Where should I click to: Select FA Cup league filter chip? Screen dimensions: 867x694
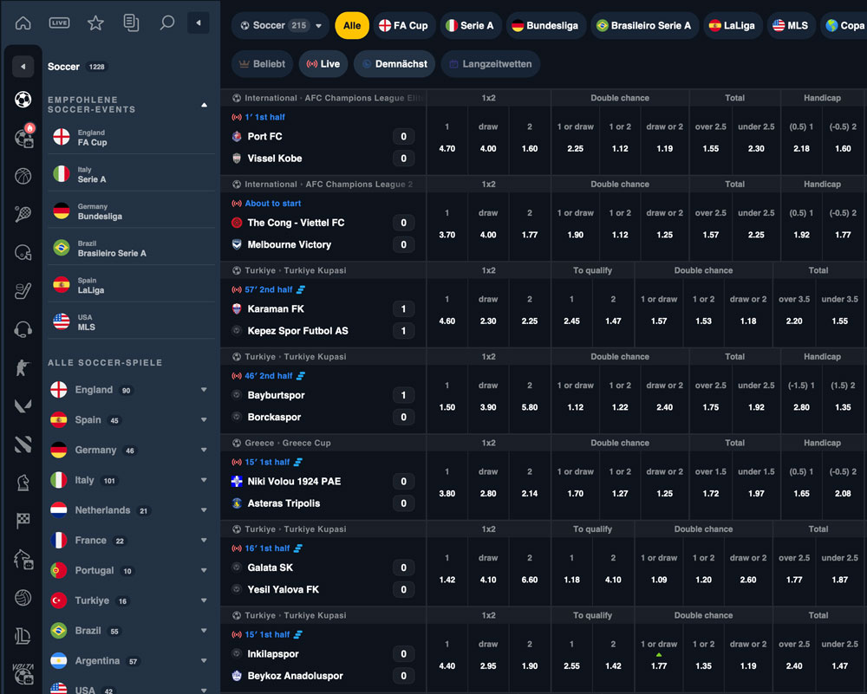[x=404, y=25]
